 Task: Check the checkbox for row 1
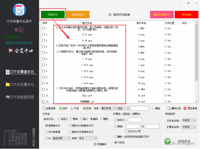(x=43, y=28)
